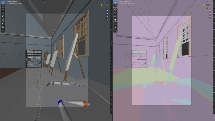Click the blue Z axis on right viewport gizmo
Viewport: 215px width, 121px height.
click(207, 2)
